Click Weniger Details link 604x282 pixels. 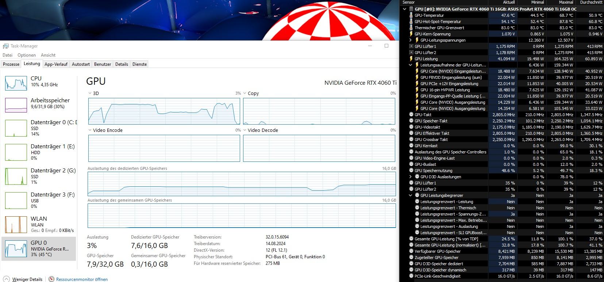tap(27, 279)
